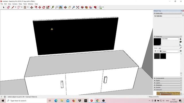
Task: Select the arrow Select tool
Action: tap(4, 7)
